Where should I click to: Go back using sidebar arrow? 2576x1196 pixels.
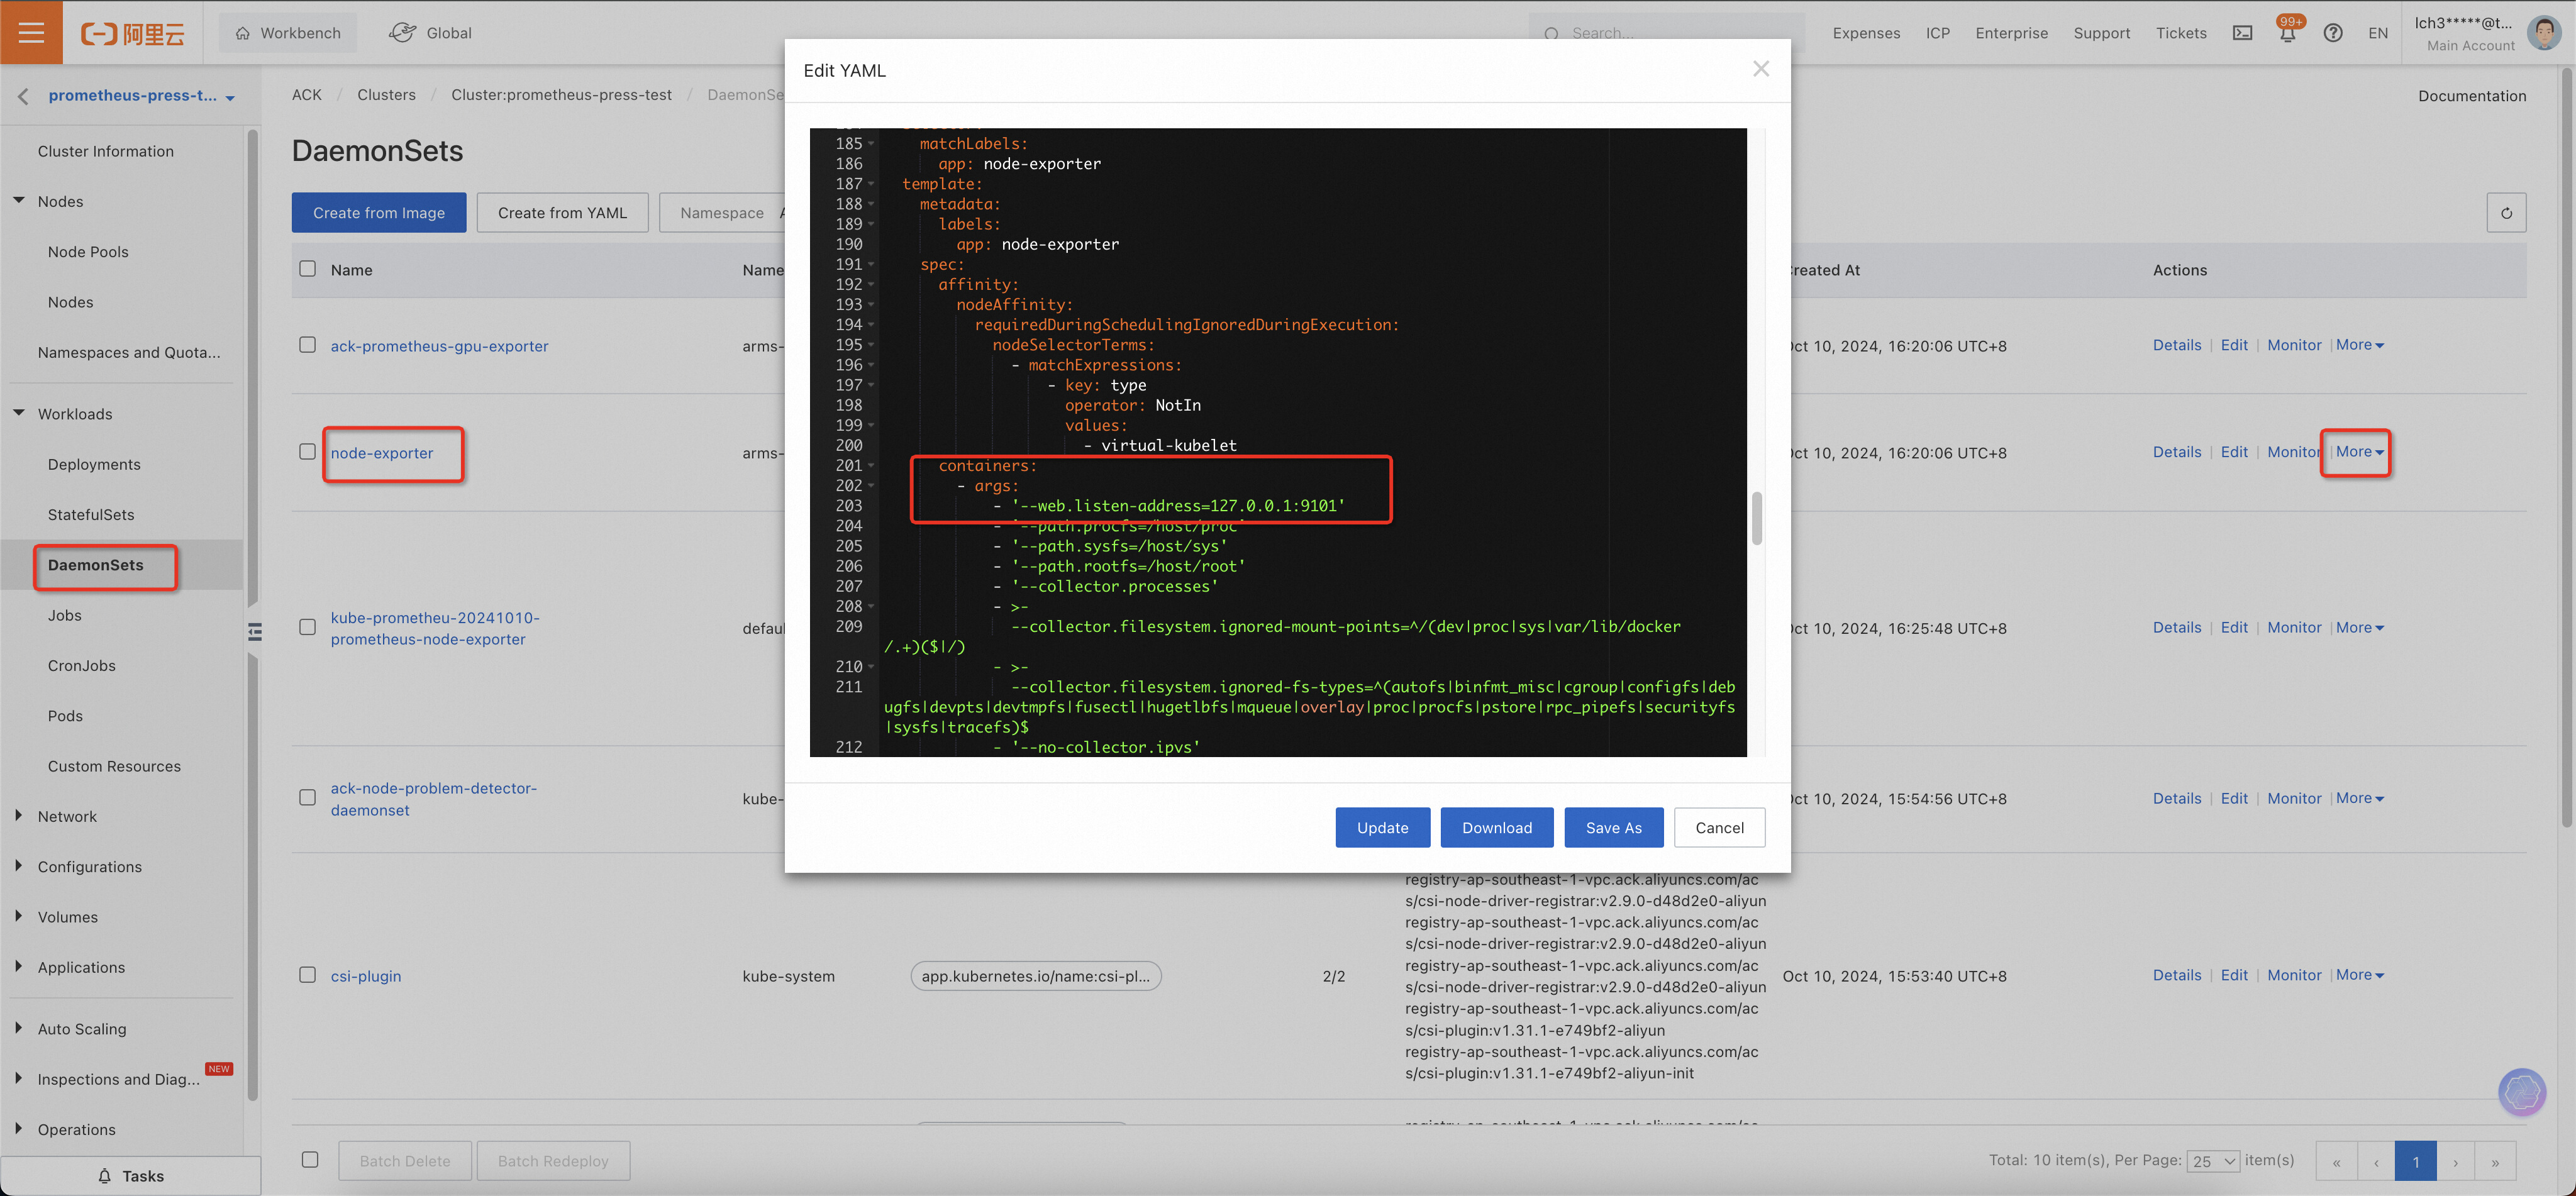(24, 96)
